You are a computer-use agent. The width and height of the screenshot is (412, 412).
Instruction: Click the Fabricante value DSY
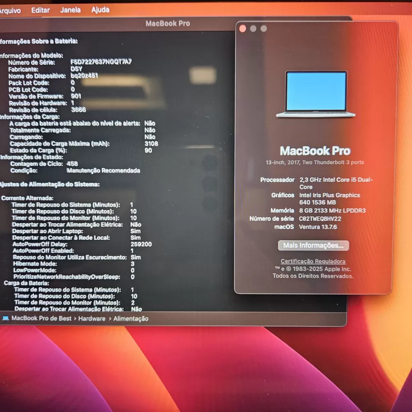pos(77,69)
